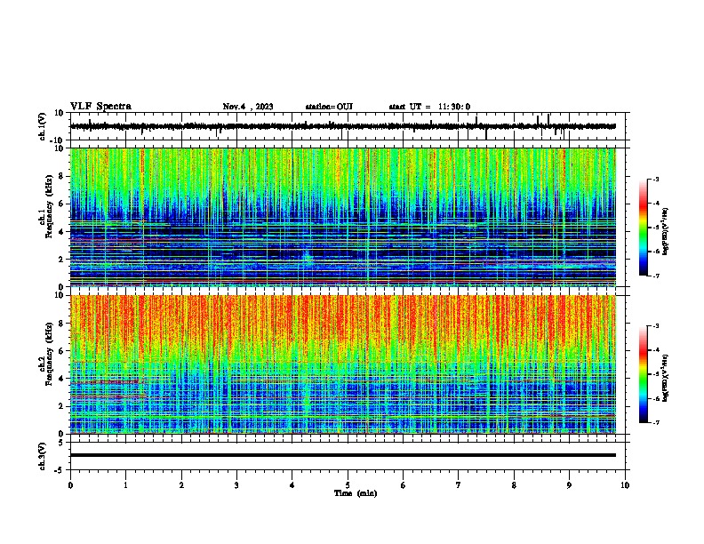Click the "-7" label on ch.1 colorbar

tap(655, 276)
